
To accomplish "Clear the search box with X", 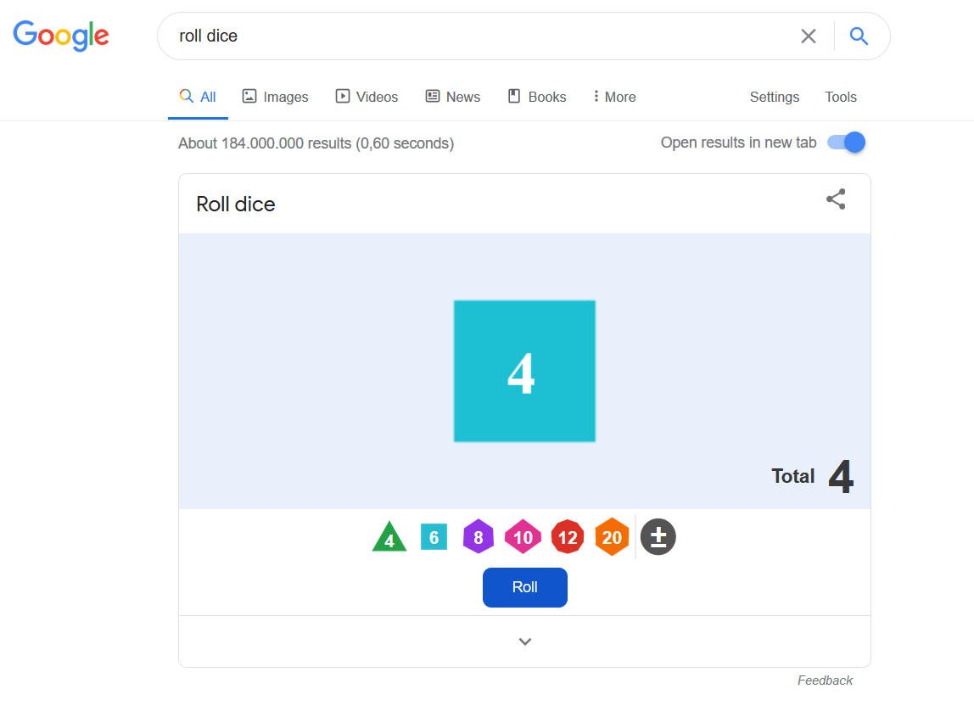I will 809,36.
